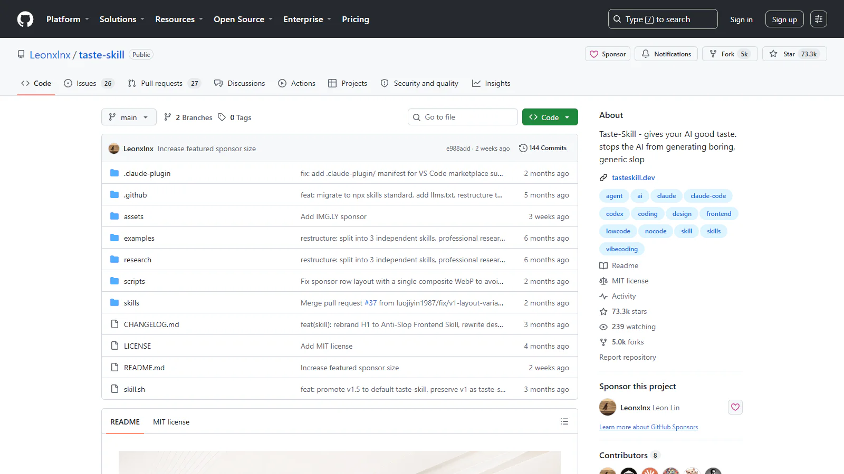Open the Pricing link
844x474 pixels.
[x=356, y=19]
